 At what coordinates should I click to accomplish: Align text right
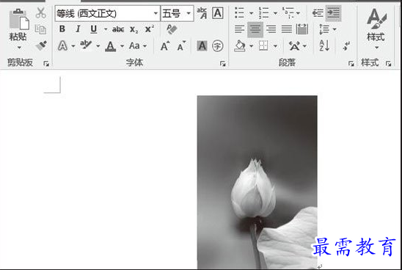pos(271,29)
